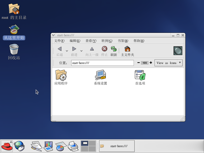Select the 首选项 Preferences icon
Image resolution: width=204 pixels, height=153 pixels.
coord(140,75)
